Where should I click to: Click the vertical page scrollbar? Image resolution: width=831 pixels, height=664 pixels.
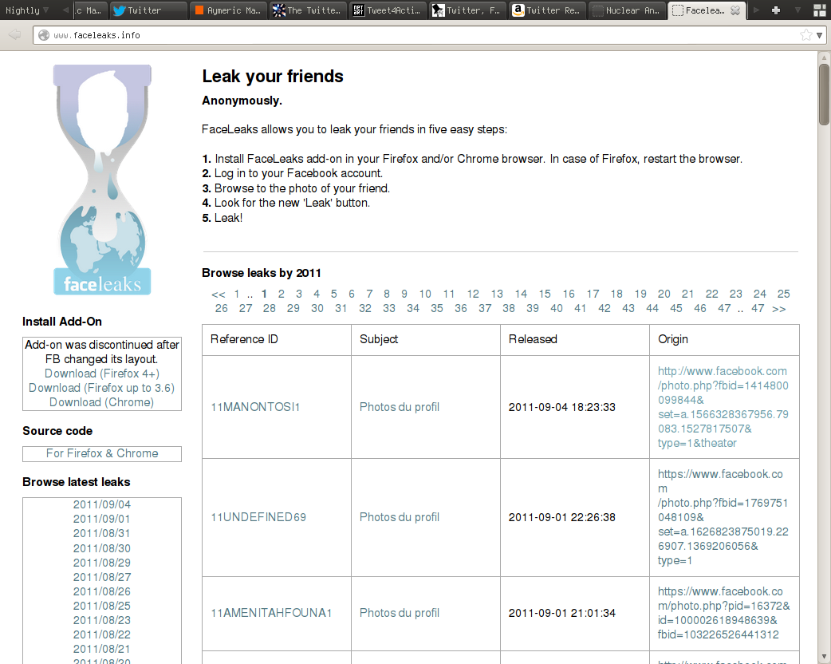coord(824,359)
